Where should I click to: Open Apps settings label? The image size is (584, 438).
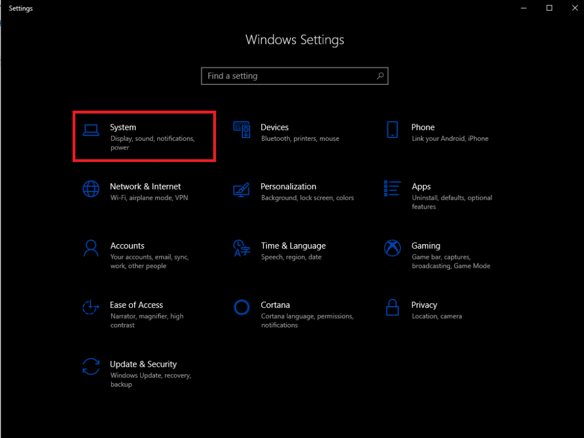point(421,186)
